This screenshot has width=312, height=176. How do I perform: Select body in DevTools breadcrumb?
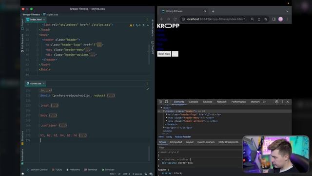pyautogui.click(x=169, y=137)
